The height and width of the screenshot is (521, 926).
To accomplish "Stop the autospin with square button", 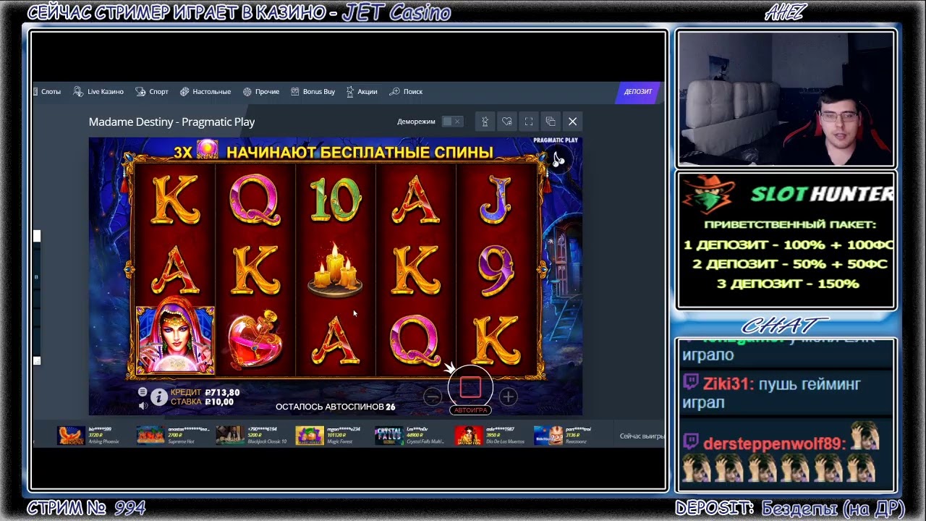I will tap(470, 388).
